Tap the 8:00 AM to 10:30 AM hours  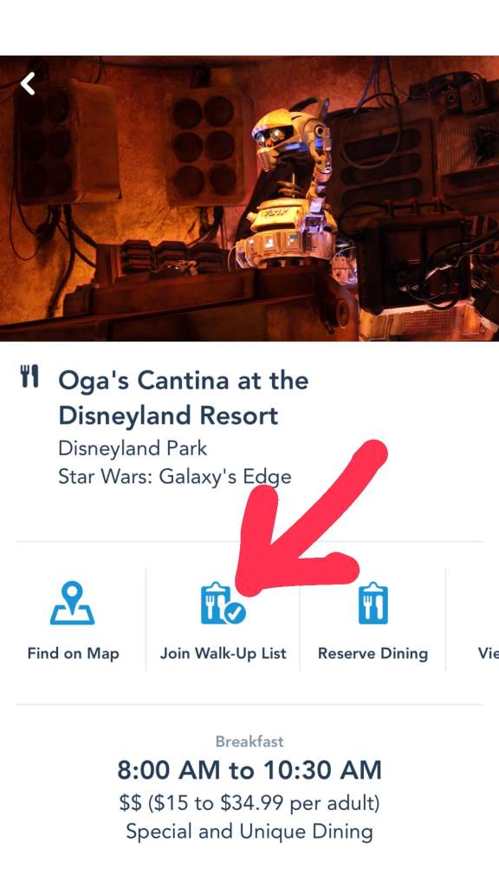(249, 770)
